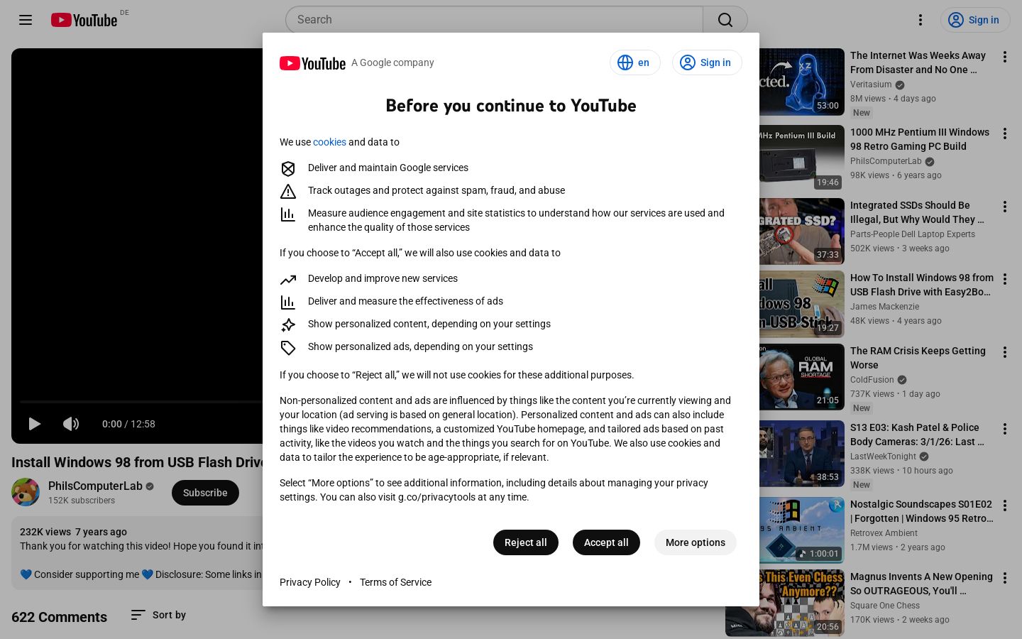Viewport: 1022px width, 639px height.
Task: Visit the ColdFusion channel
Action: point(872,380)
